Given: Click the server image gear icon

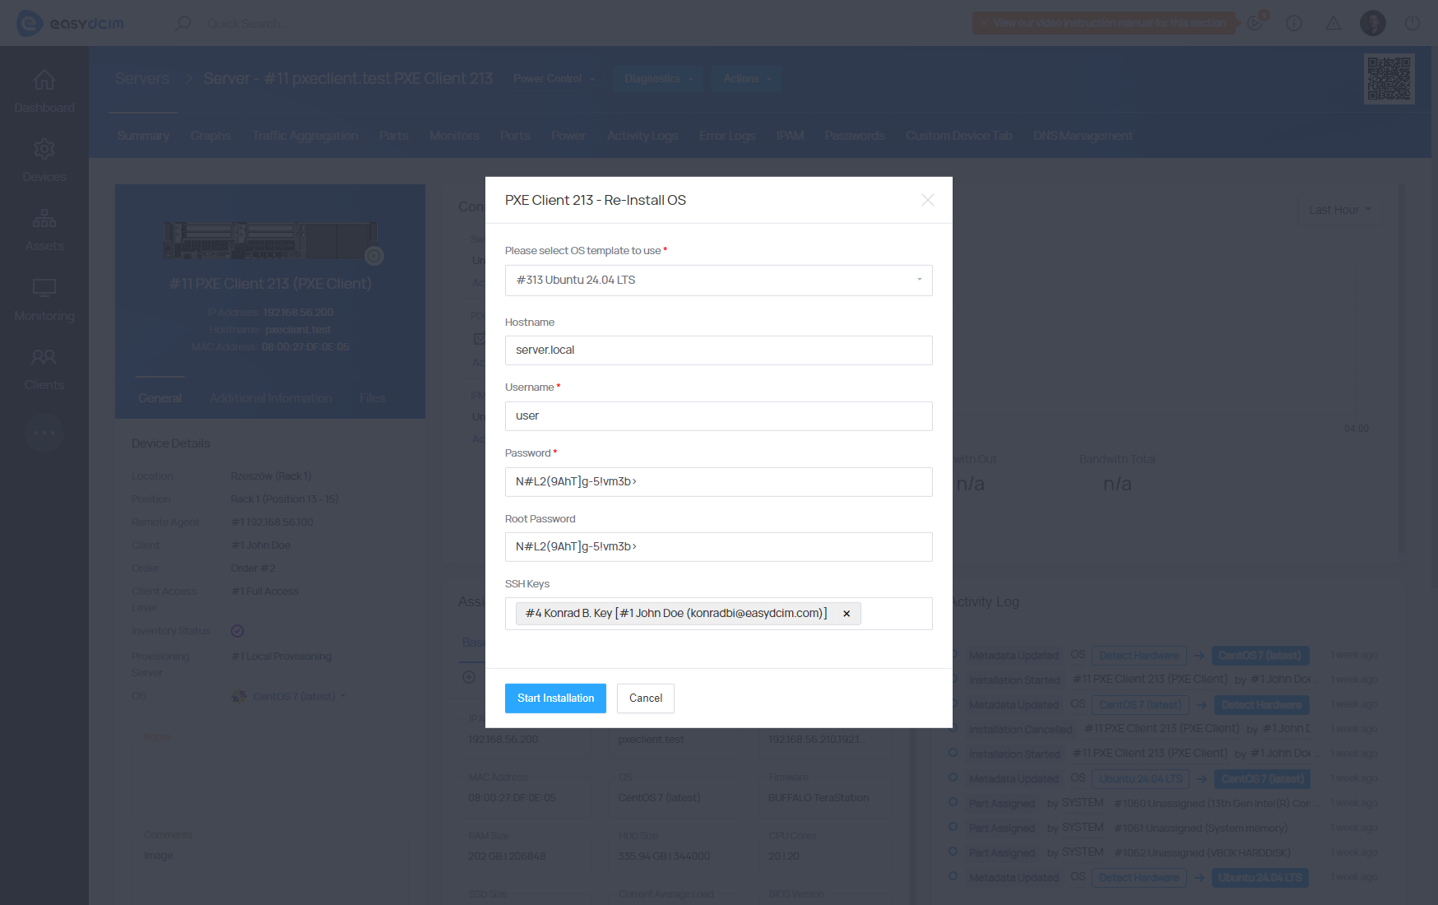Looking at the screenshot, I should [374, 256].
